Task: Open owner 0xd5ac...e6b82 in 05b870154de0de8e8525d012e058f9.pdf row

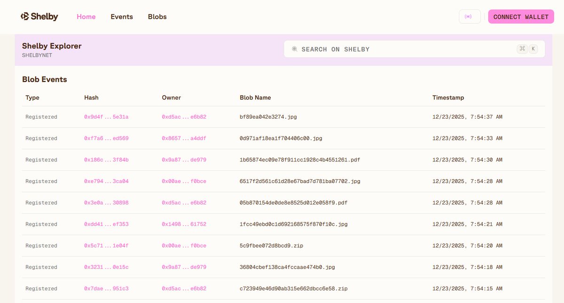Action: click(184, 203)
